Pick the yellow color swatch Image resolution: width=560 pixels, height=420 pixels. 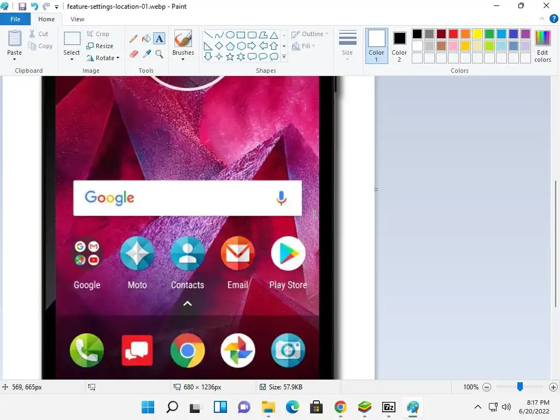(x=477, y=34)
